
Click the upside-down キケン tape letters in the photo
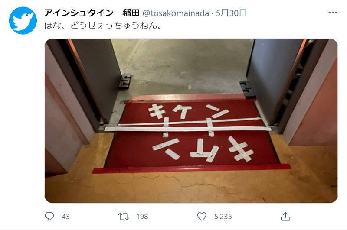pos(203,149)
